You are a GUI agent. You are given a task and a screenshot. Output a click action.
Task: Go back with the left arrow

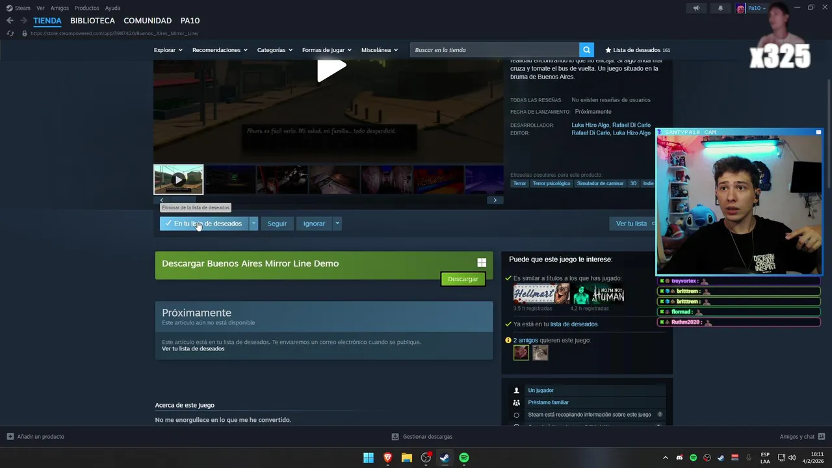click(10, 21)
